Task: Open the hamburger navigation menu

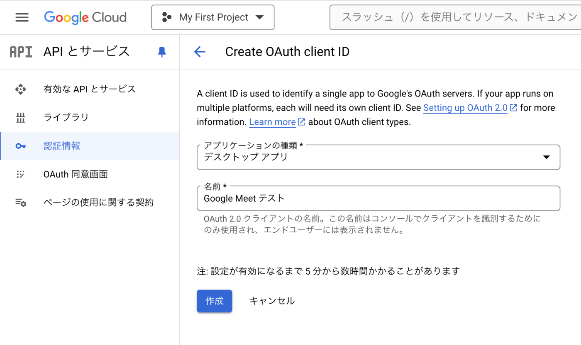Action: click(22, 17)
